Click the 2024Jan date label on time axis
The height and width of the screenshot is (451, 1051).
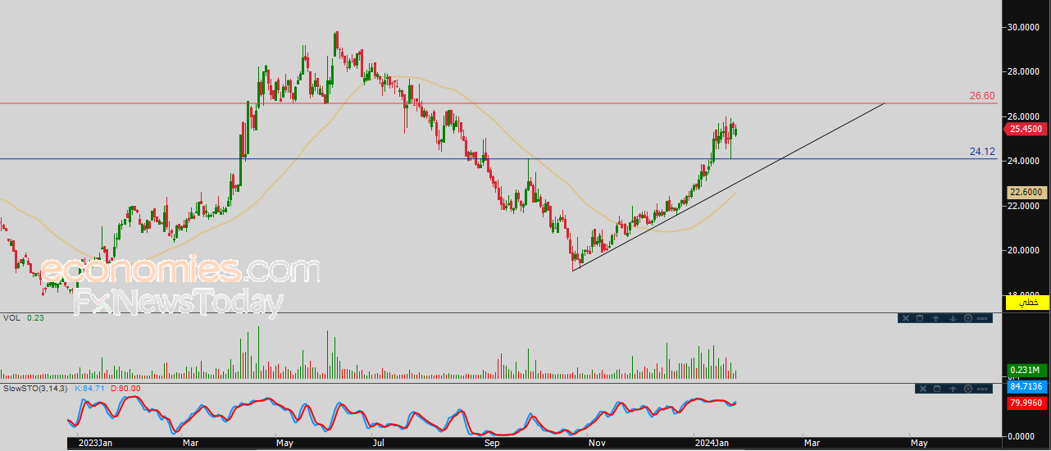712,443
